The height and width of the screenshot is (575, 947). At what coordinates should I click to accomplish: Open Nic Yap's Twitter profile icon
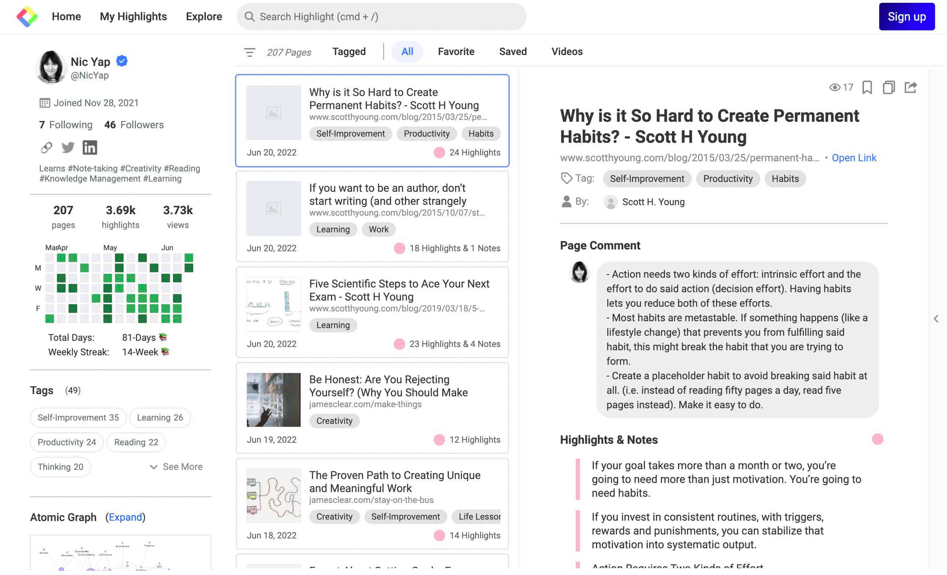point(68,147)
